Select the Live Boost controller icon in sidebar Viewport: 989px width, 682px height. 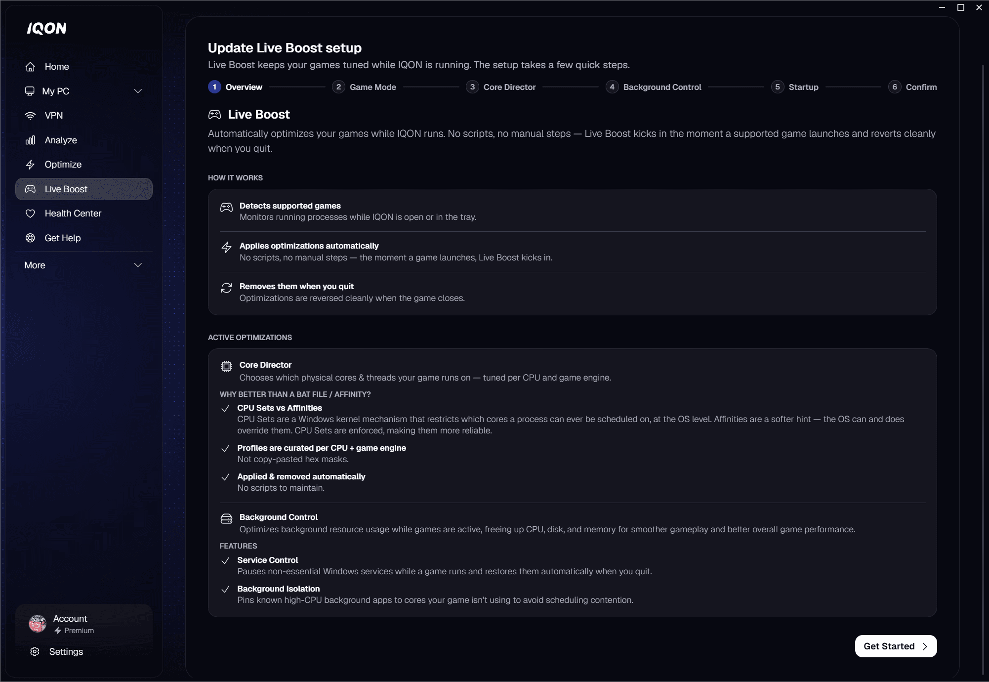click(x=30, y=189)
